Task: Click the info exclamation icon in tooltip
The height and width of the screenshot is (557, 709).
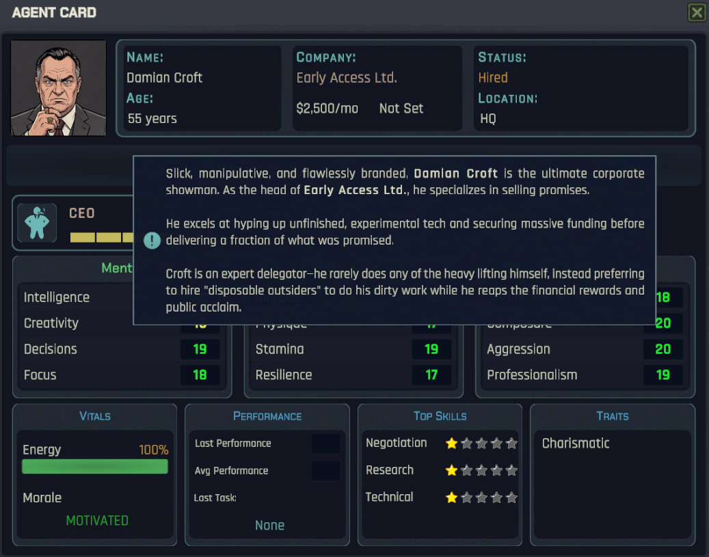Action: click(152, 240)
